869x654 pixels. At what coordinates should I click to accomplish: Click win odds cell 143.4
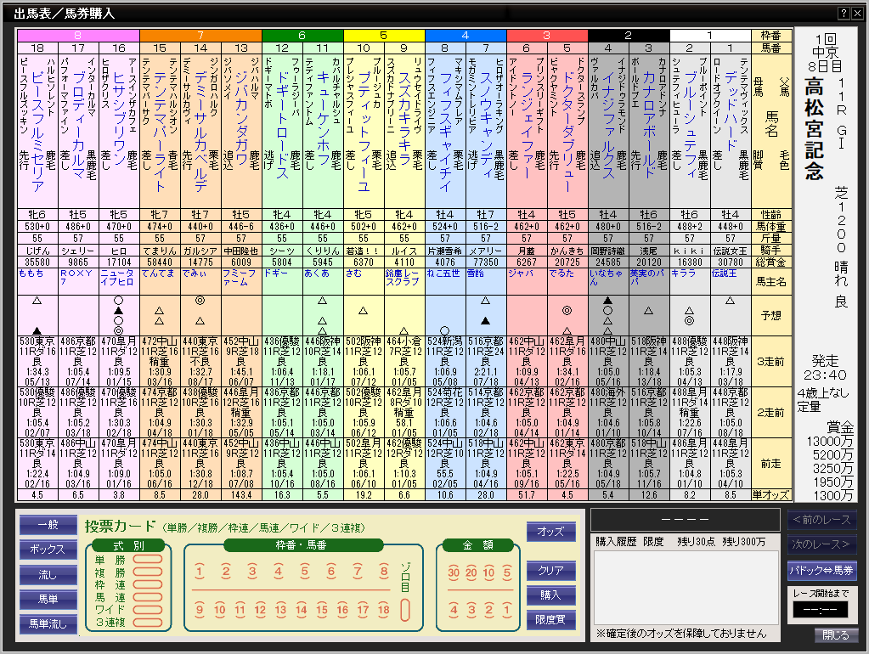tap(241, 495)
